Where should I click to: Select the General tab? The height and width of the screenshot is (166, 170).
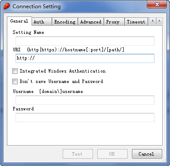[x=19, y=21]
